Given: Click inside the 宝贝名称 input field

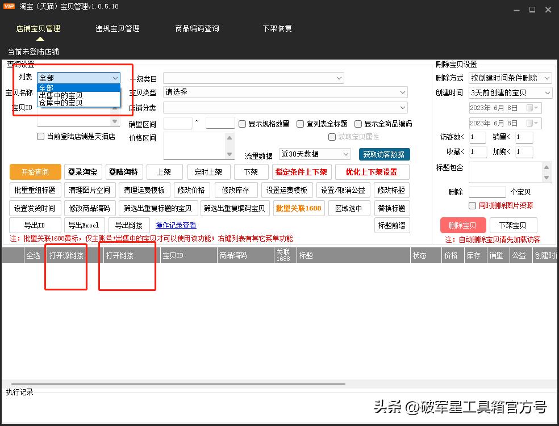Looking at the screenshot, I should point(80,93).
